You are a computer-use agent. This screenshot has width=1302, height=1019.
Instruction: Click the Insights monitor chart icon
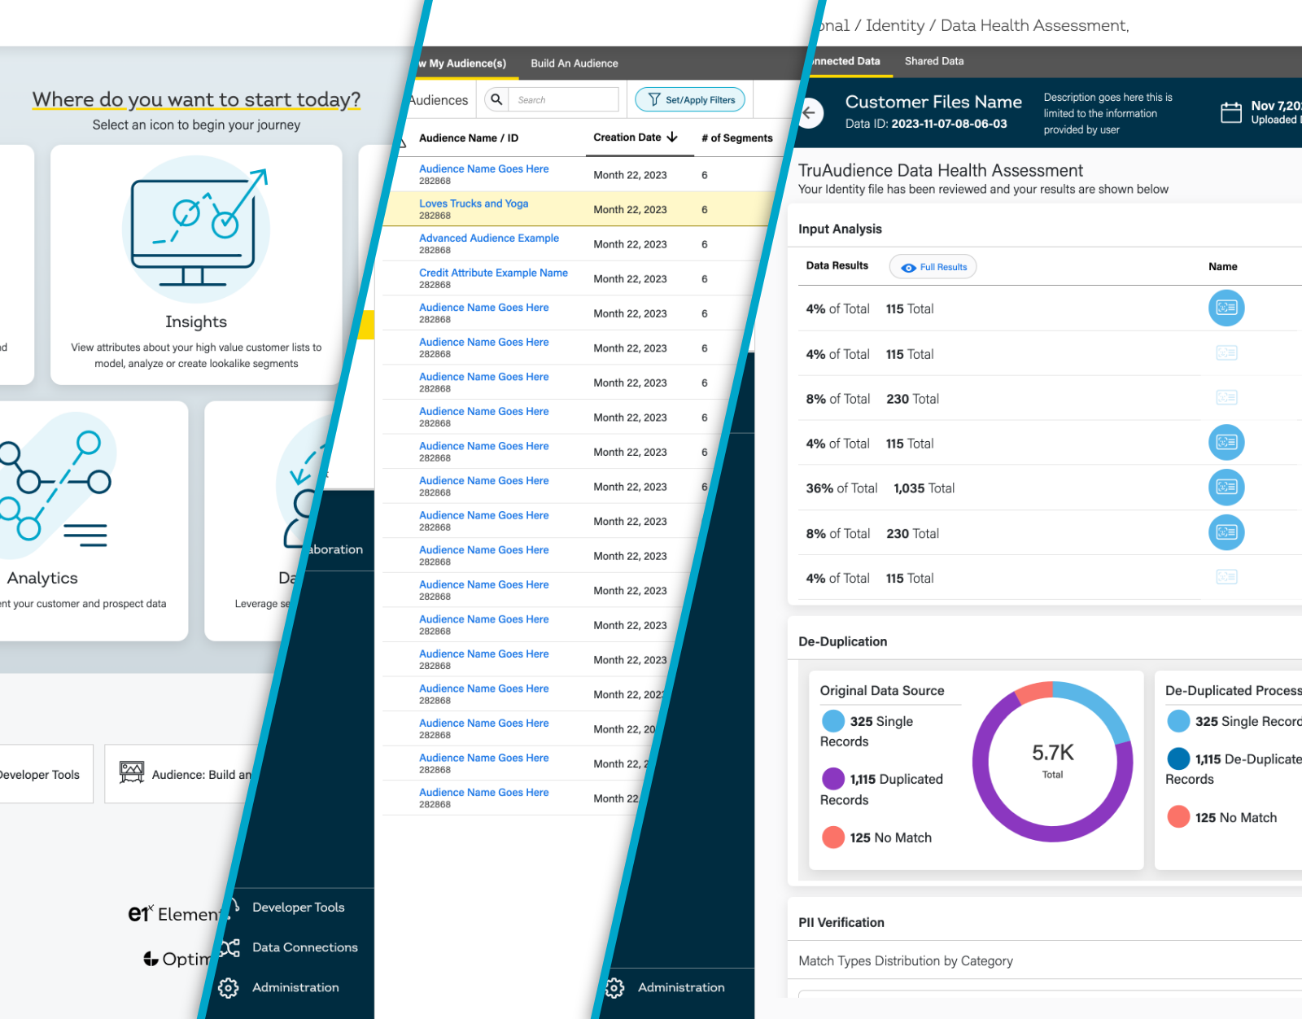click(x=196, y=228)
